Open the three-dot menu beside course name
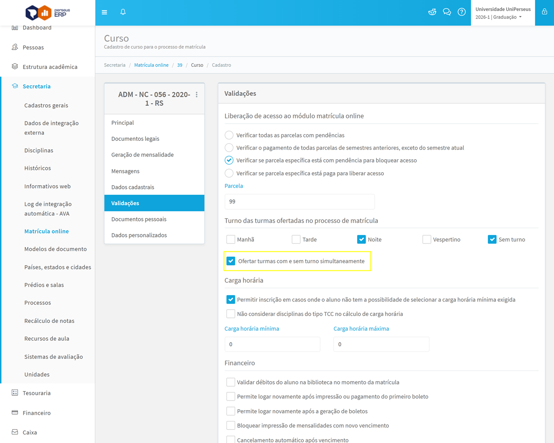The width and height of the screenshot is (554, 443). point(196,95)
